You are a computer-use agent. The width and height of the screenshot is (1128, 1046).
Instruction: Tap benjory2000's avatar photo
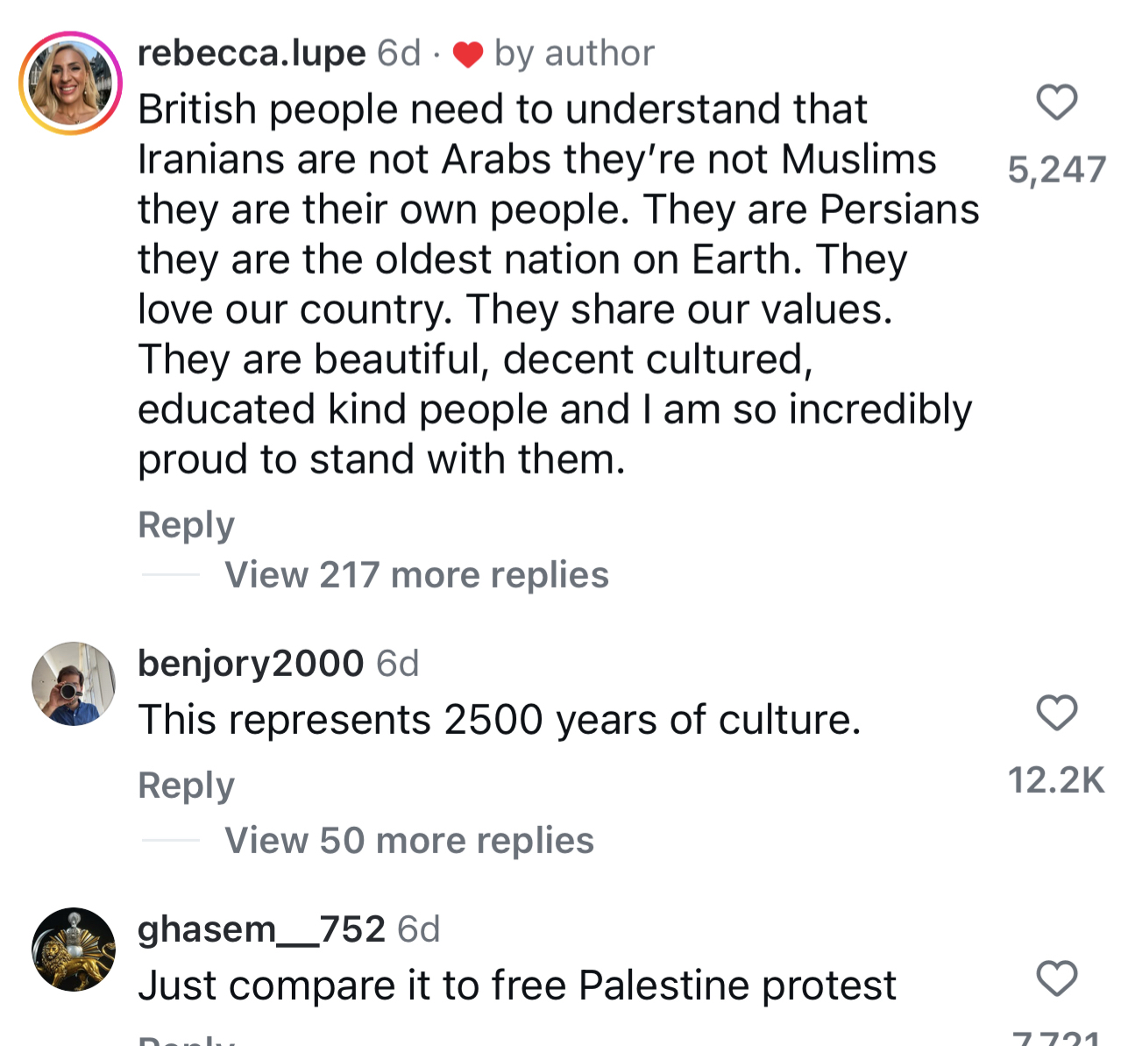(74, 684)
